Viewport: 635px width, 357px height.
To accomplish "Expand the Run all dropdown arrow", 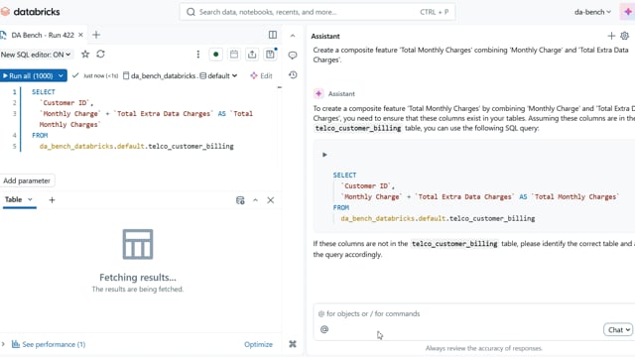I will click(x=61, y=75).
